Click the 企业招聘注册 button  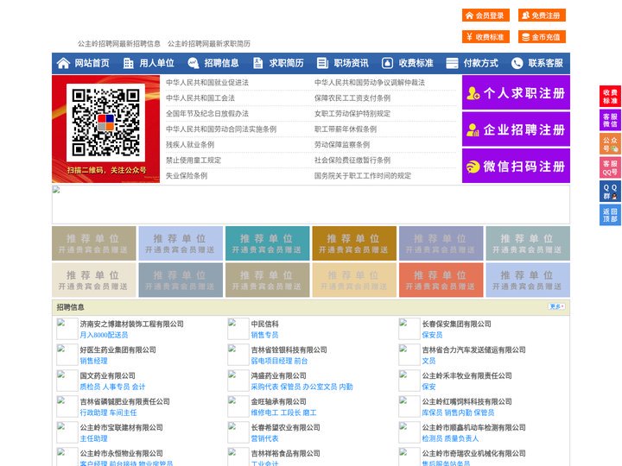tap(516, 129)
